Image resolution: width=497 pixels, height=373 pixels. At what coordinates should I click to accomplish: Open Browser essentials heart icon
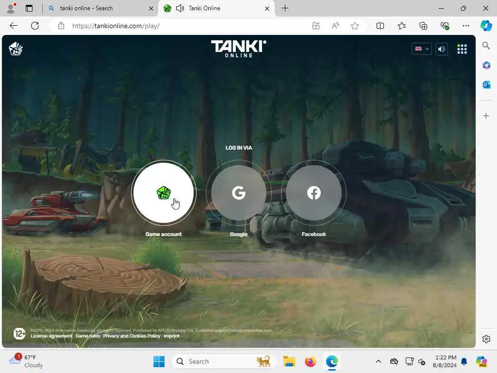click(445, 26)
